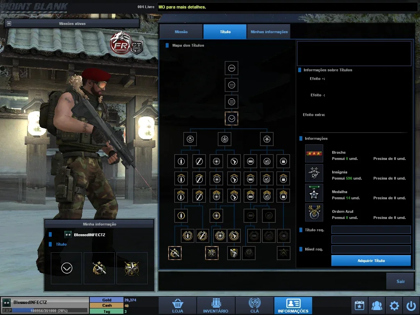Select the laurel-wreath knife title icon
The width and height of the screenshot is (420, 315).
202,236
